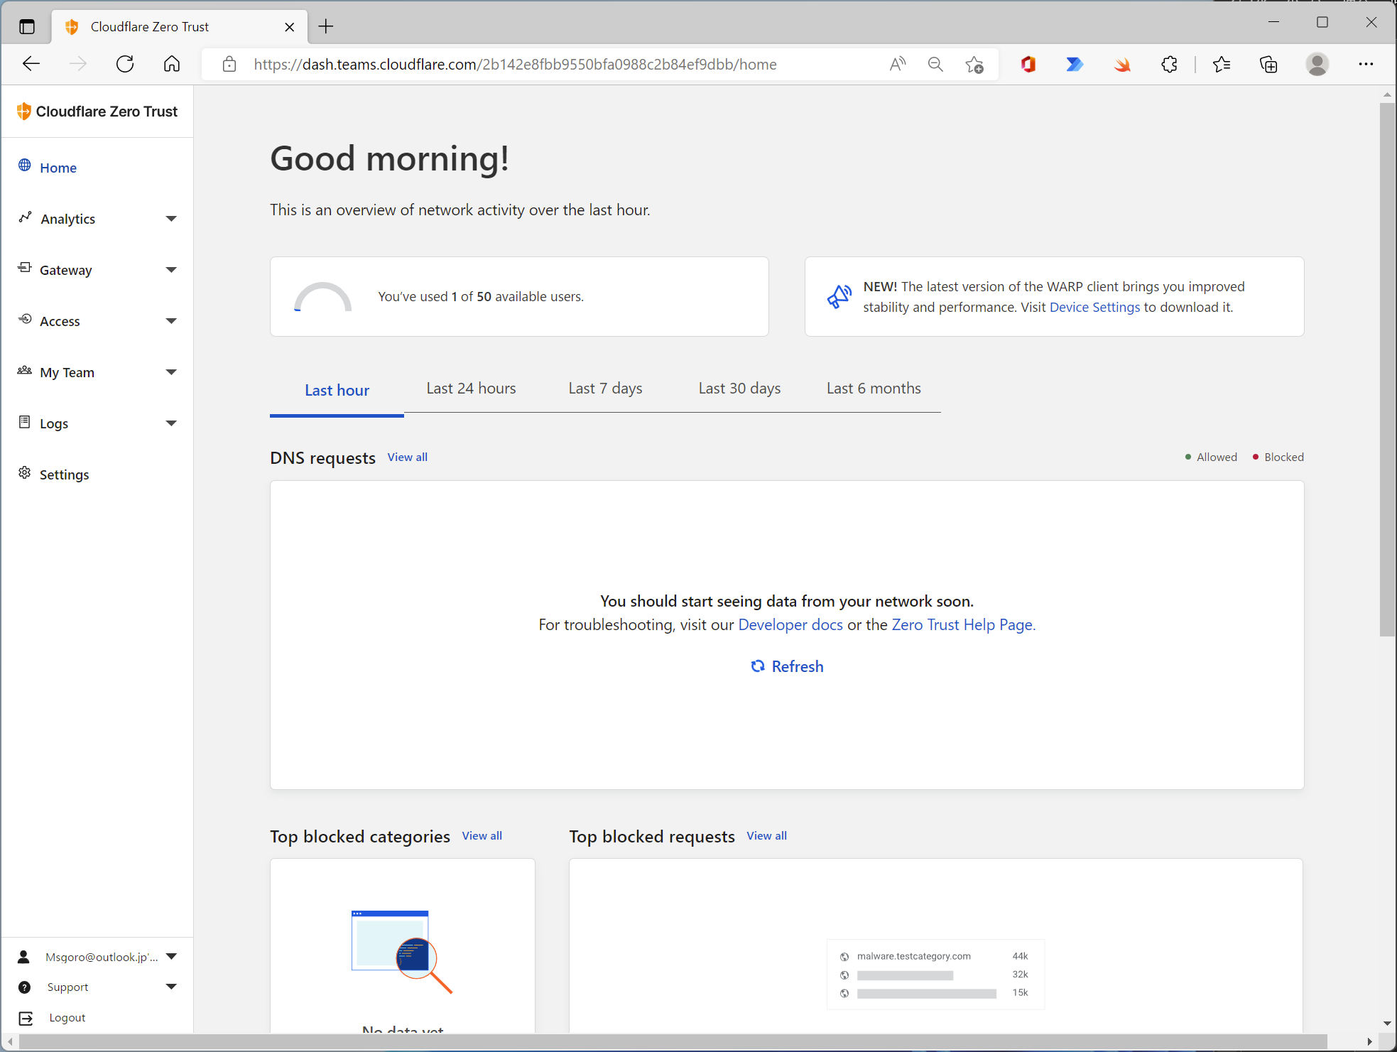Click the blue Power Automate extension icon

[x=1075, y=65]
